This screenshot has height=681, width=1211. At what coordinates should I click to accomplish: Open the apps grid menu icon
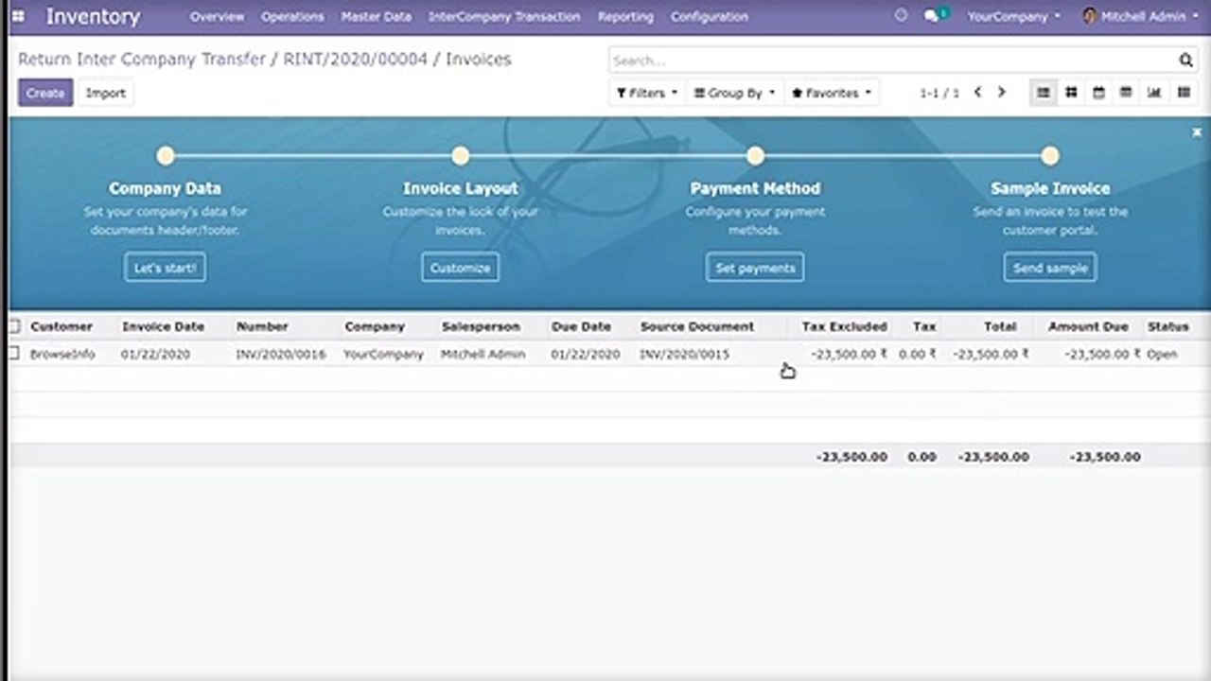click(x=18, y=16)
